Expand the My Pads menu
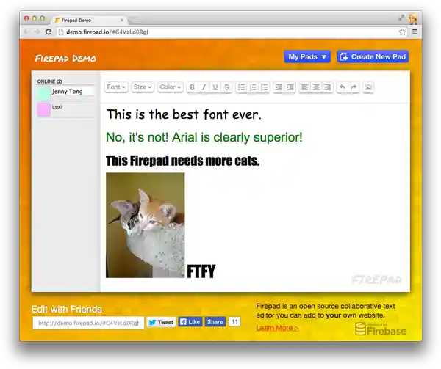This screenshot has height=369, width=441. click(x=307, y=56)
